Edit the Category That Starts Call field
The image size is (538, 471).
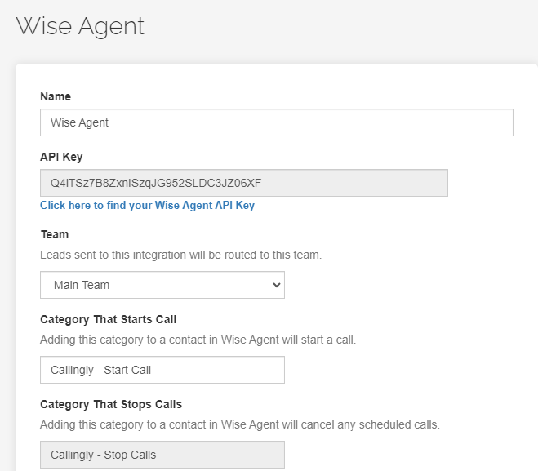(162, 370)
